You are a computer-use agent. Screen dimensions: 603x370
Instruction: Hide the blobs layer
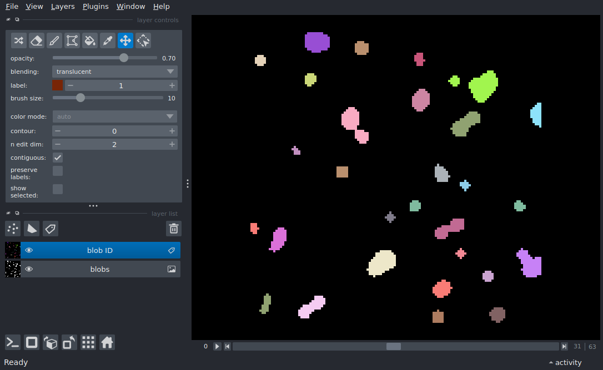click(29, 270)
